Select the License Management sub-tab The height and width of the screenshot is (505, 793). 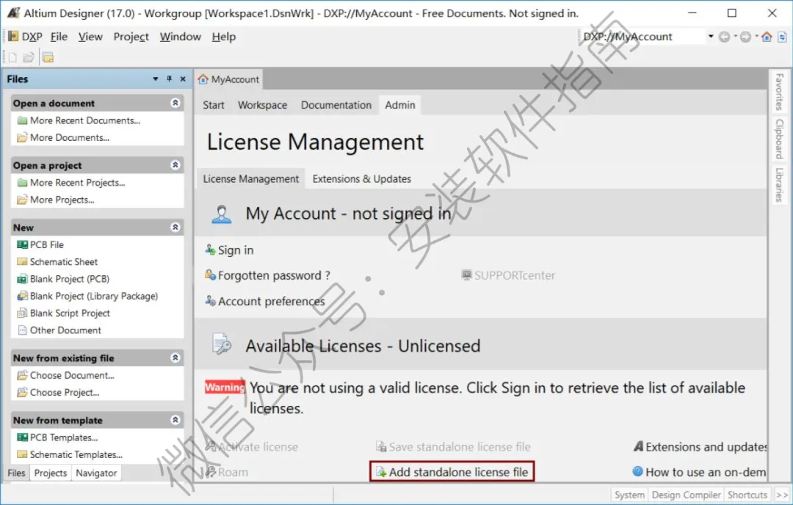pyautogui.click(x=251, y=178)
